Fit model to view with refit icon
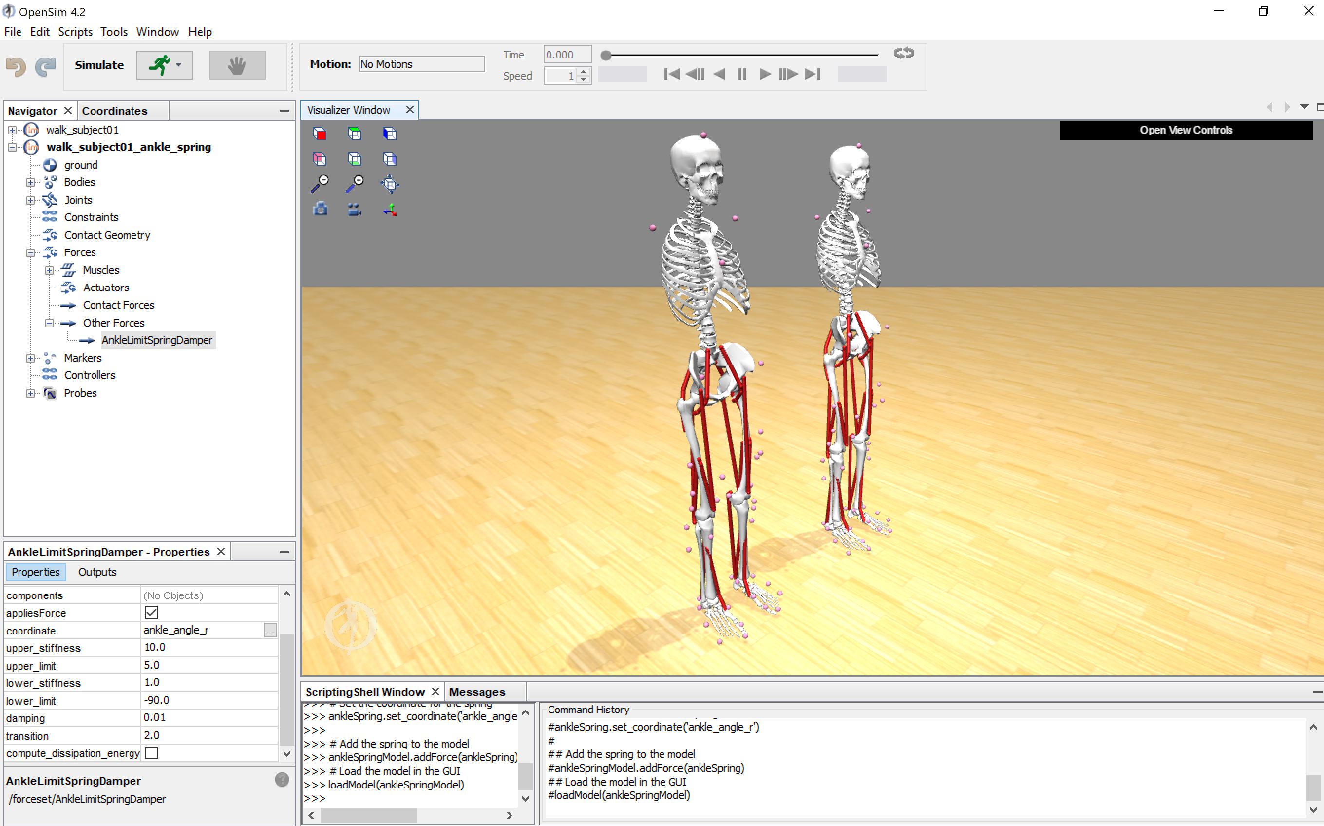 pos(390,184)
